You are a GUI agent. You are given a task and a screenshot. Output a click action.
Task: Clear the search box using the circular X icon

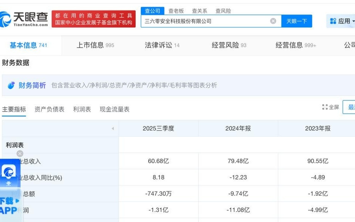[273, 21]
